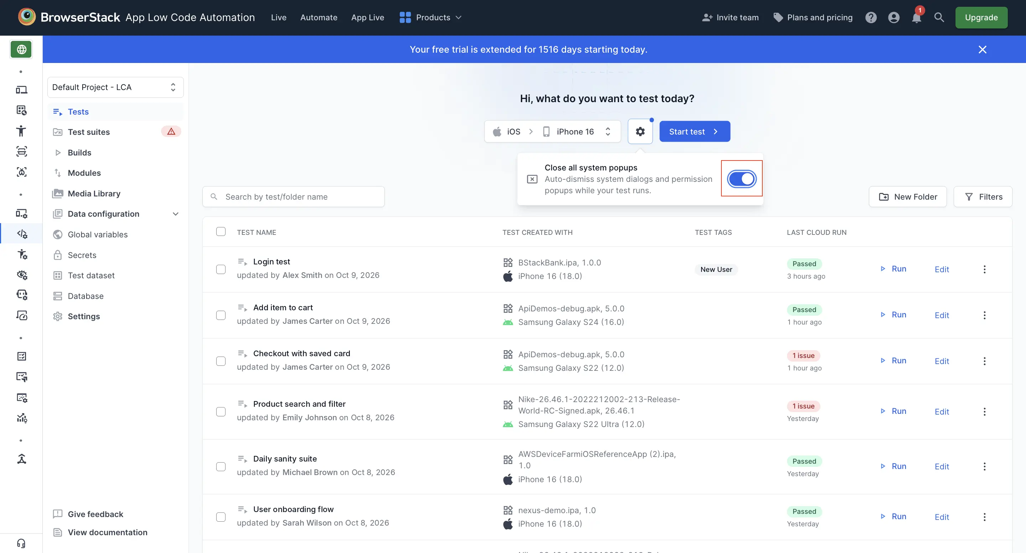This screenshot has height=553, width=1026.
Task: Open the three-dot menu for Login test
Action: [x=985, y=269]
